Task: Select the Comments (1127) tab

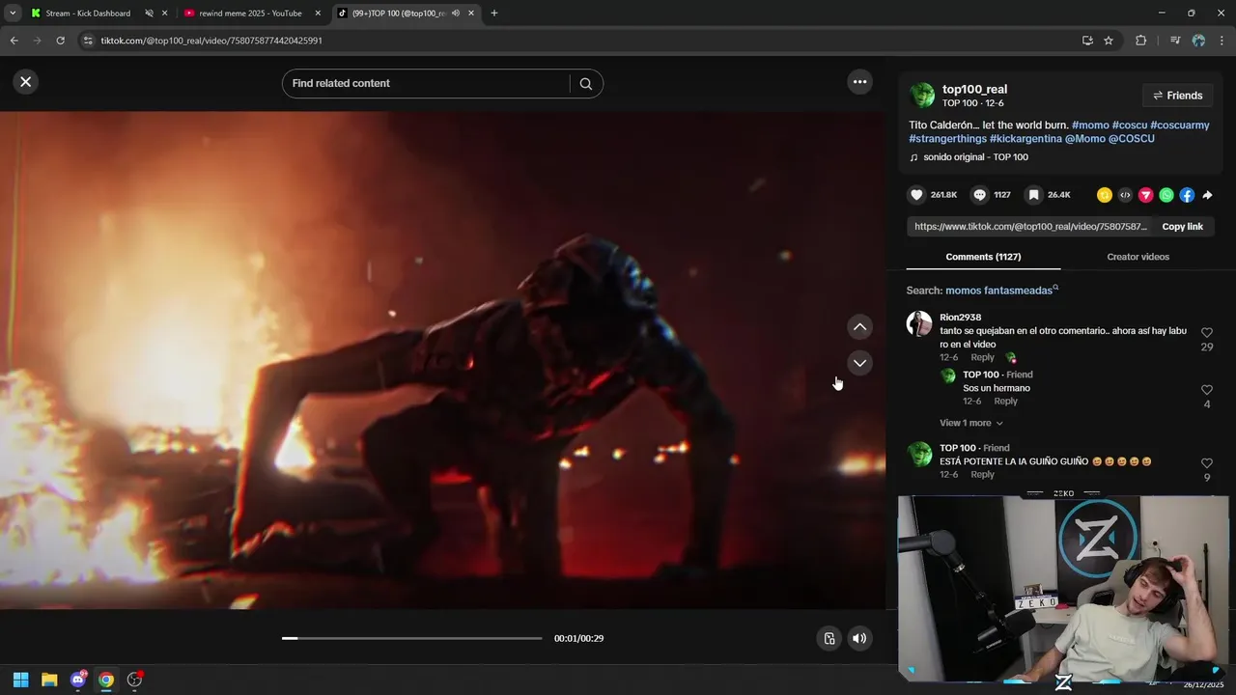Action: (983, 257)
